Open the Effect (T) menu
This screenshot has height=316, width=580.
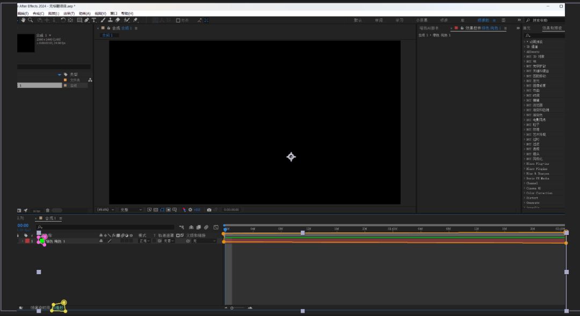click(x=68, y=13)
